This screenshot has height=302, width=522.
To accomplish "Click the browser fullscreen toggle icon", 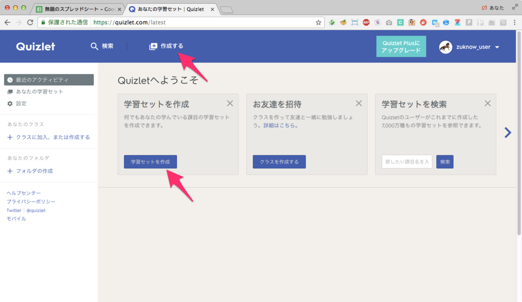I will 515,7.
